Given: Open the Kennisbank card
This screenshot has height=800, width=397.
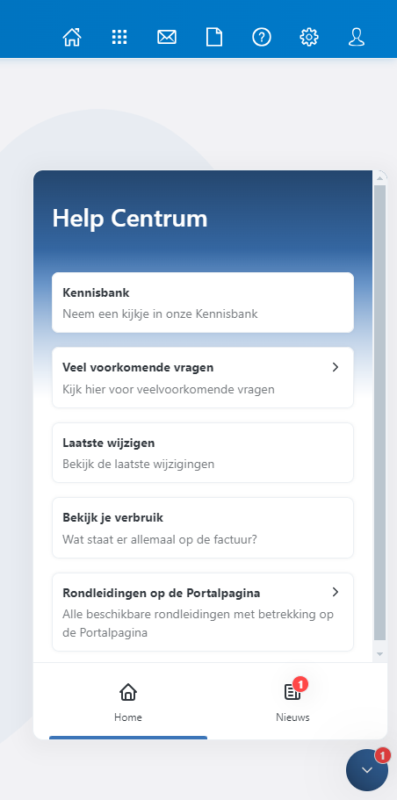Looking at the screenshot, I should pyautogui.click(x=203, y=303).
